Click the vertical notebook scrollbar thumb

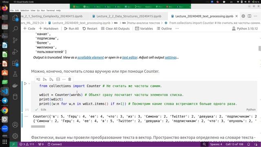259,48
